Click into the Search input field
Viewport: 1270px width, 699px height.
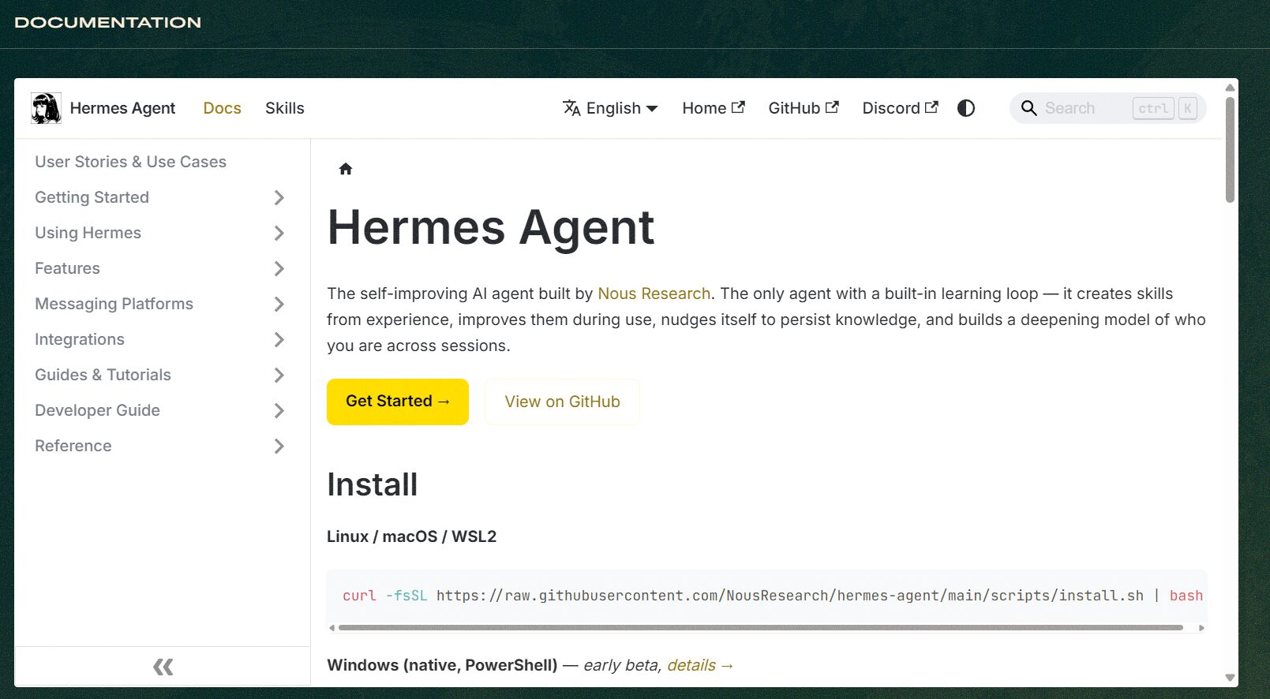coord(1108,108)
